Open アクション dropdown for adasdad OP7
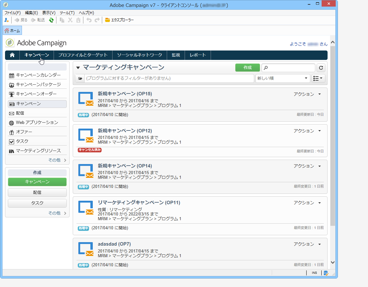 tap(307, 244)
